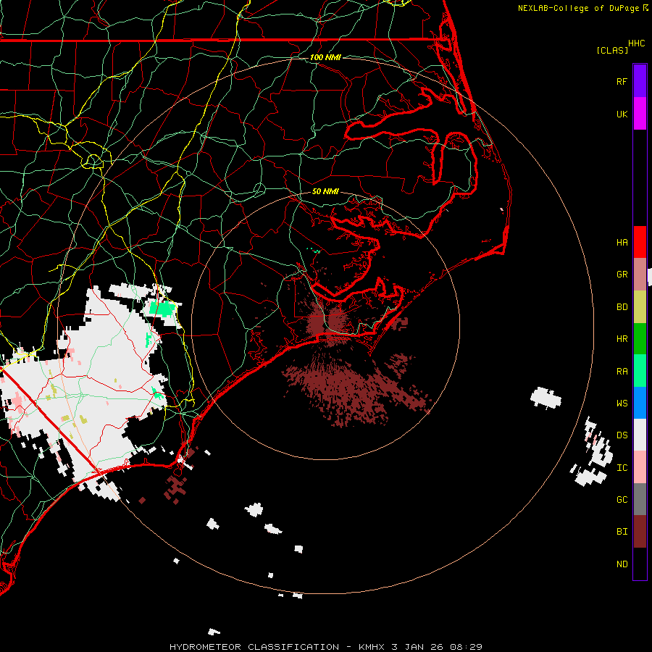Click the BI legend label
Viewport: 652px width, 652px height.
(x=622, y=532)
